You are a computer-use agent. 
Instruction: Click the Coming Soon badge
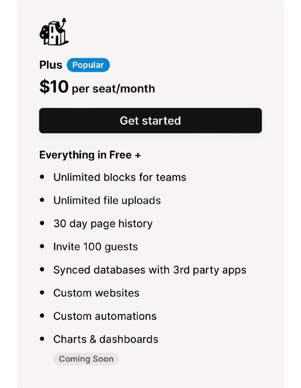coord(86,359)
